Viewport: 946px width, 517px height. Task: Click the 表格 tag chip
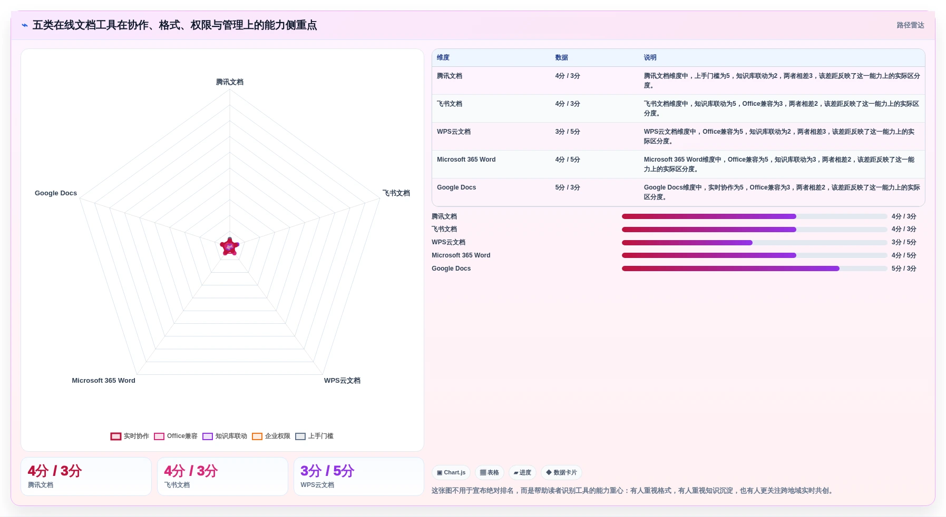point(490,473)
